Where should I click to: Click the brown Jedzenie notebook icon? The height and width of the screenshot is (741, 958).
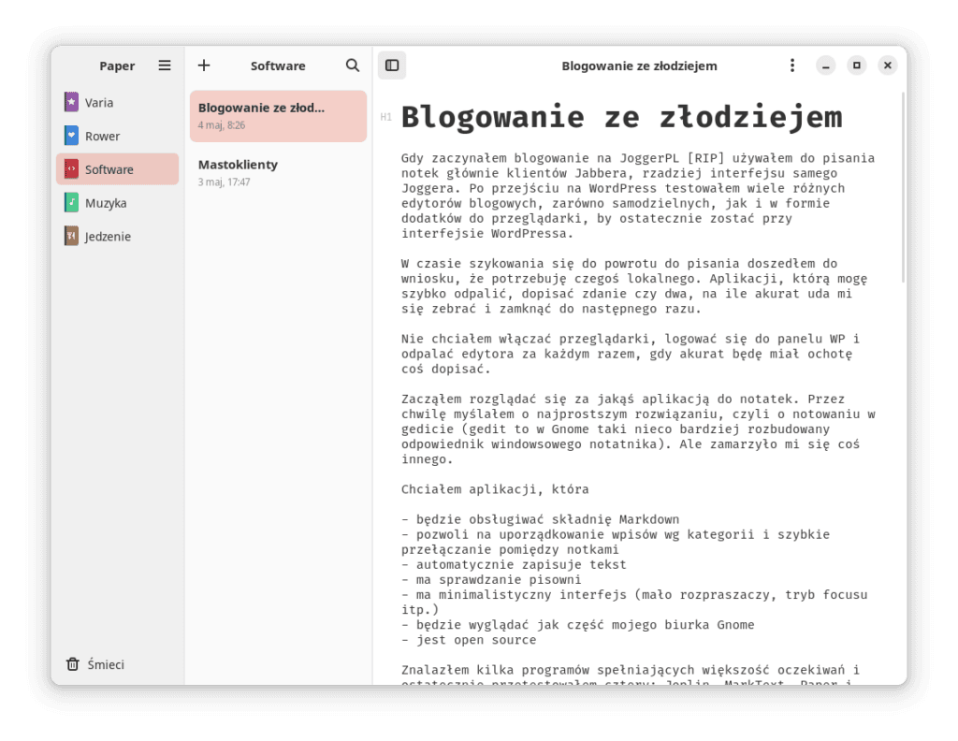[71, 237]
